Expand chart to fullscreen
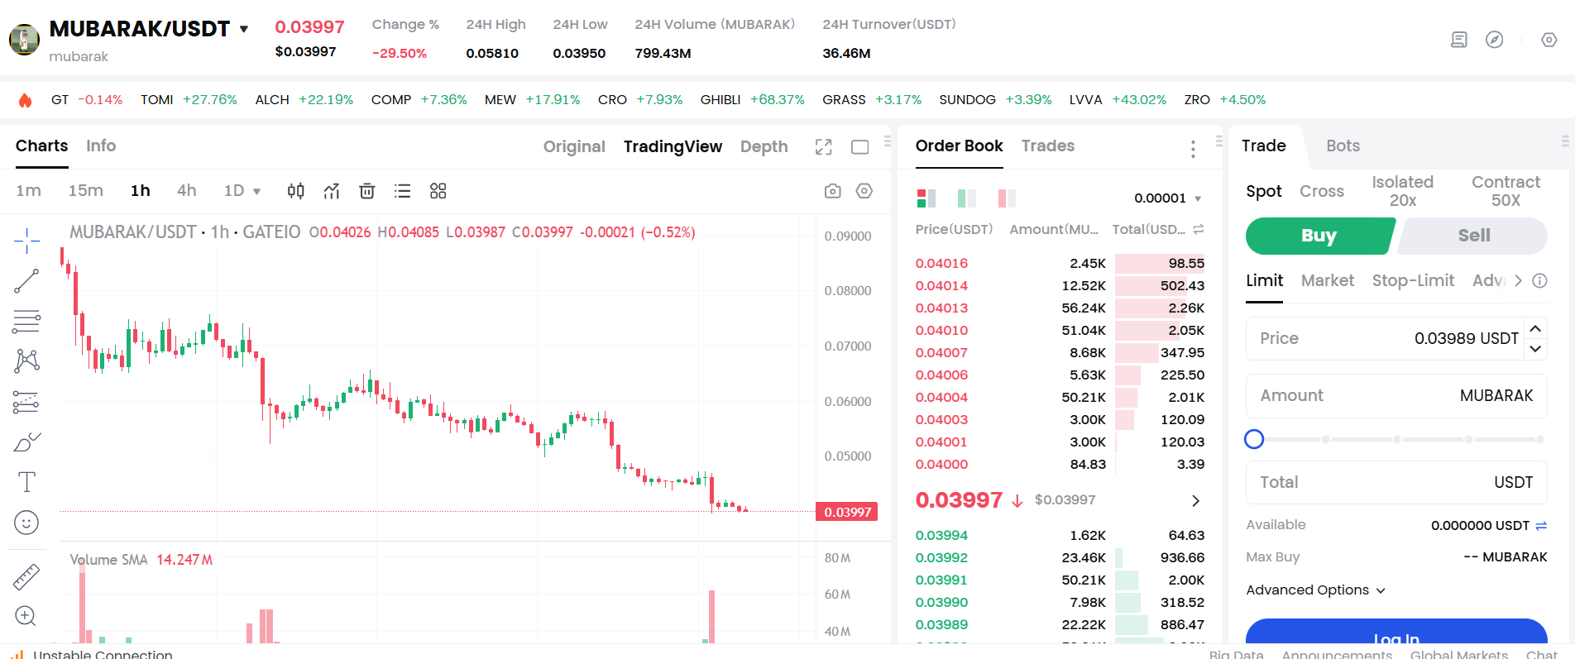The height and width of the screenshot is (659, 1575). coord(823,147)
